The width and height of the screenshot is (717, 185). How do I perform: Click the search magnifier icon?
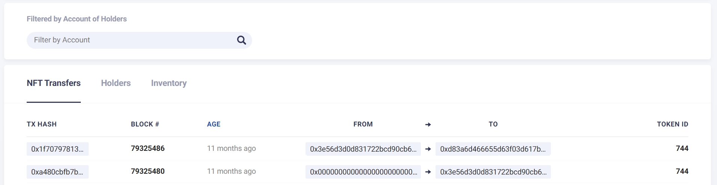[241, 40]
